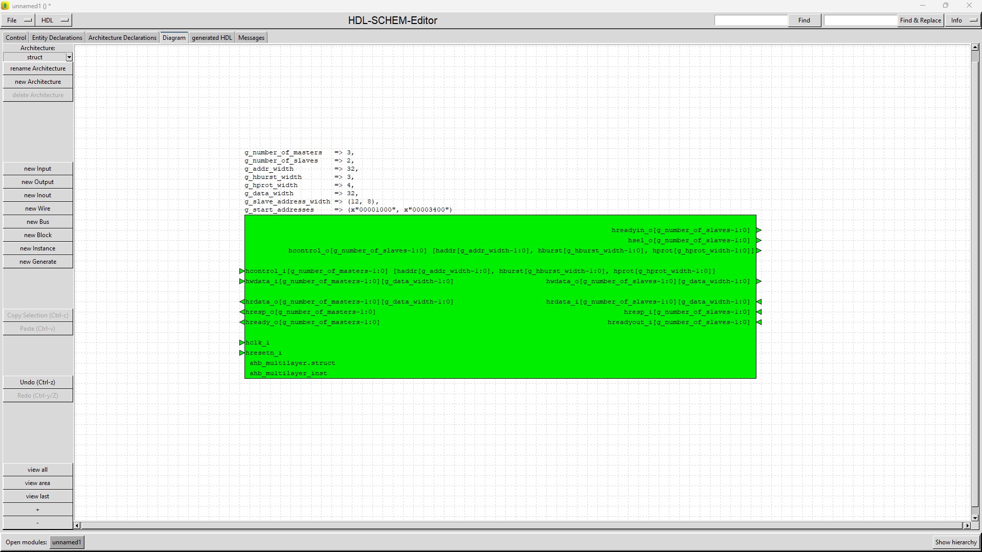This screenshot has width=982, height=552.
Task: Click the hwdata_i input port triangle
Action: 242,281
